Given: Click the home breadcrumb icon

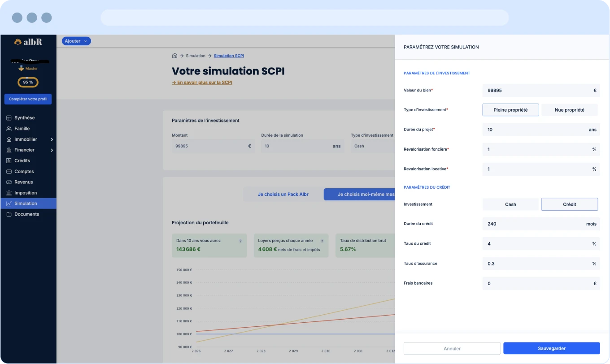Looking at the screenshot, I should click(174, 56).
